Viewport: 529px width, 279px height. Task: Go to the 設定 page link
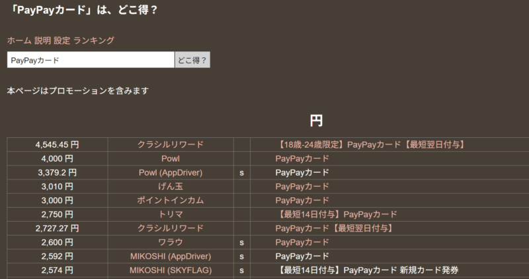pos(61,40)
